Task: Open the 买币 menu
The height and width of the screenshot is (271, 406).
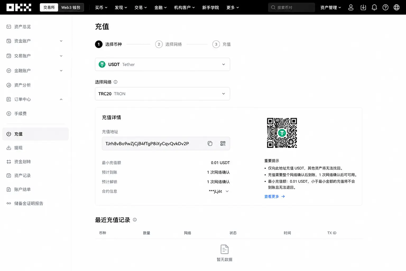Action: coord(101,7)
